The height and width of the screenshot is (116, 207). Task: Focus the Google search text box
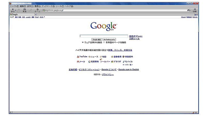coord(104,36)
